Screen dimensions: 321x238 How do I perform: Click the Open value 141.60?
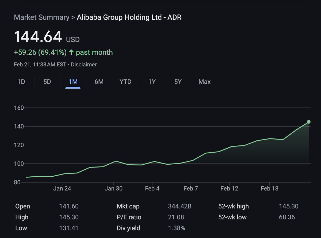69,206
